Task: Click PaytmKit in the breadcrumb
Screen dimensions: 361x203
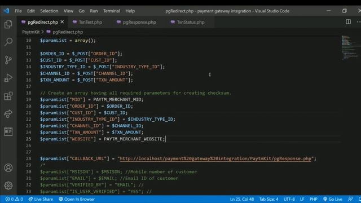Action: point(31,32)
